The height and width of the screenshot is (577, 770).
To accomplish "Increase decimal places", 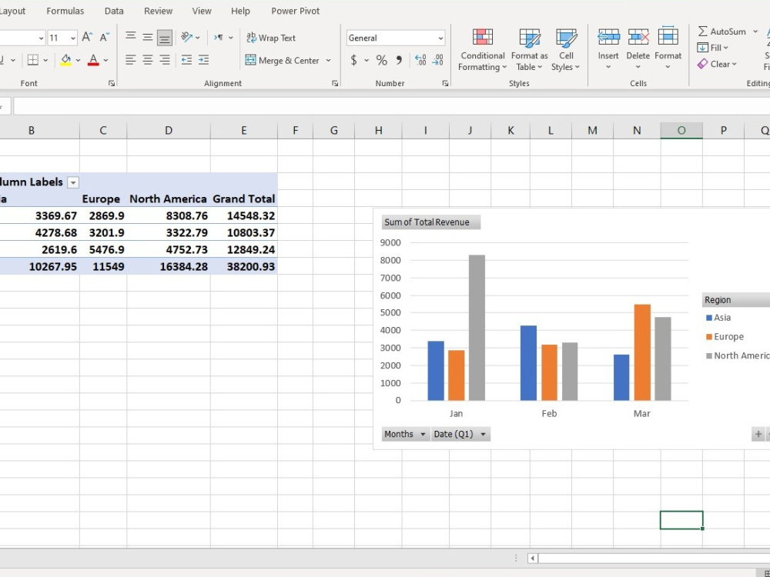I will [x=420, y=60].
